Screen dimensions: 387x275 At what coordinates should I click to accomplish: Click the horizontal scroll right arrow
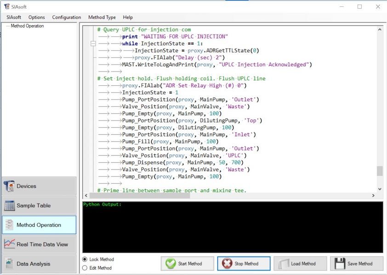coord(373,195)
